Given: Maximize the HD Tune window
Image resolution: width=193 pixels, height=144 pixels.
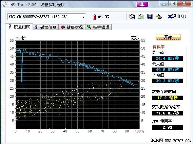Looking at the screenshot, I should (173, 4).
